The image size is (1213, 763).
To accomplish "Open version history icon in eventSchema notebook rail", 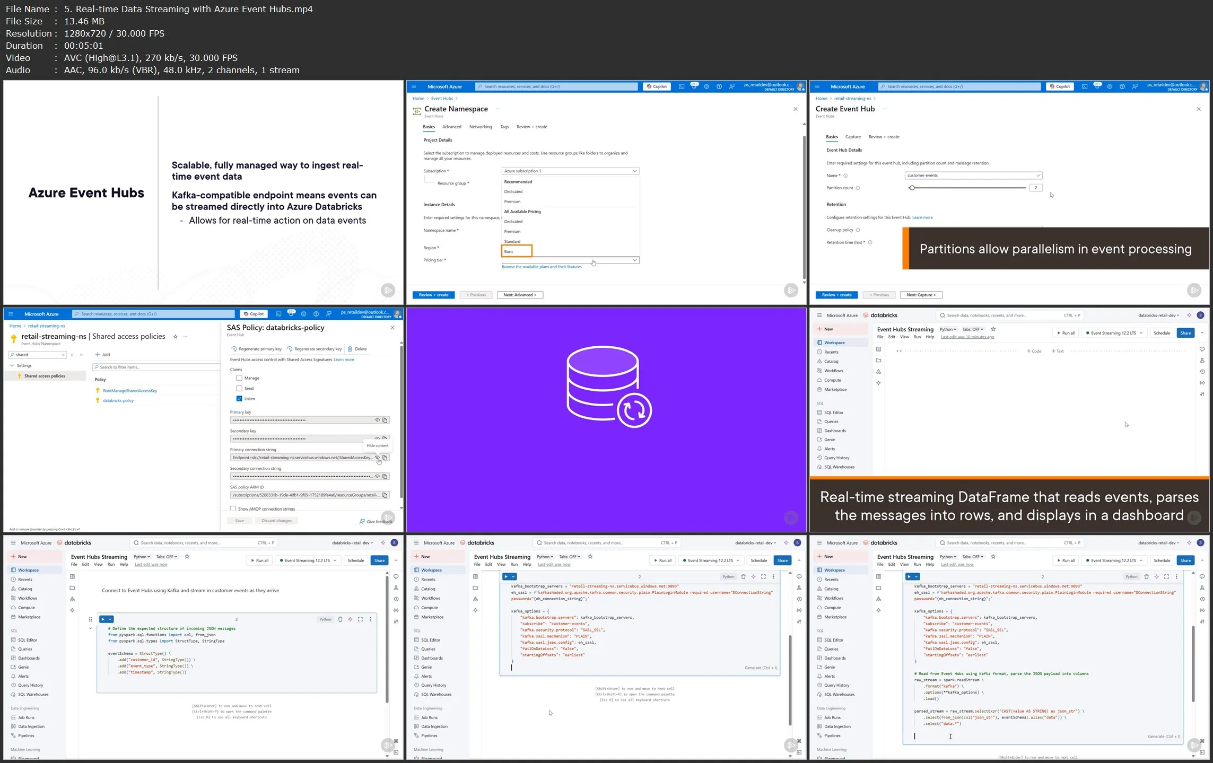I will 396,599.
